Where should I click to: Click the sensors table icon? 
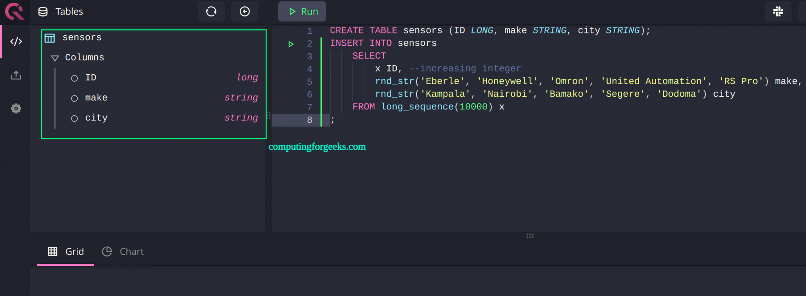[x=50, y=38]
